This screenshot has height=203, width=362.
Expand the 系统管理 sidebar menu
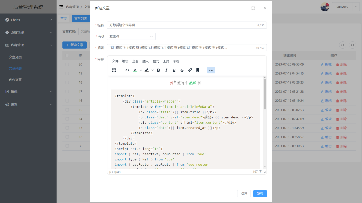point(28,32)
